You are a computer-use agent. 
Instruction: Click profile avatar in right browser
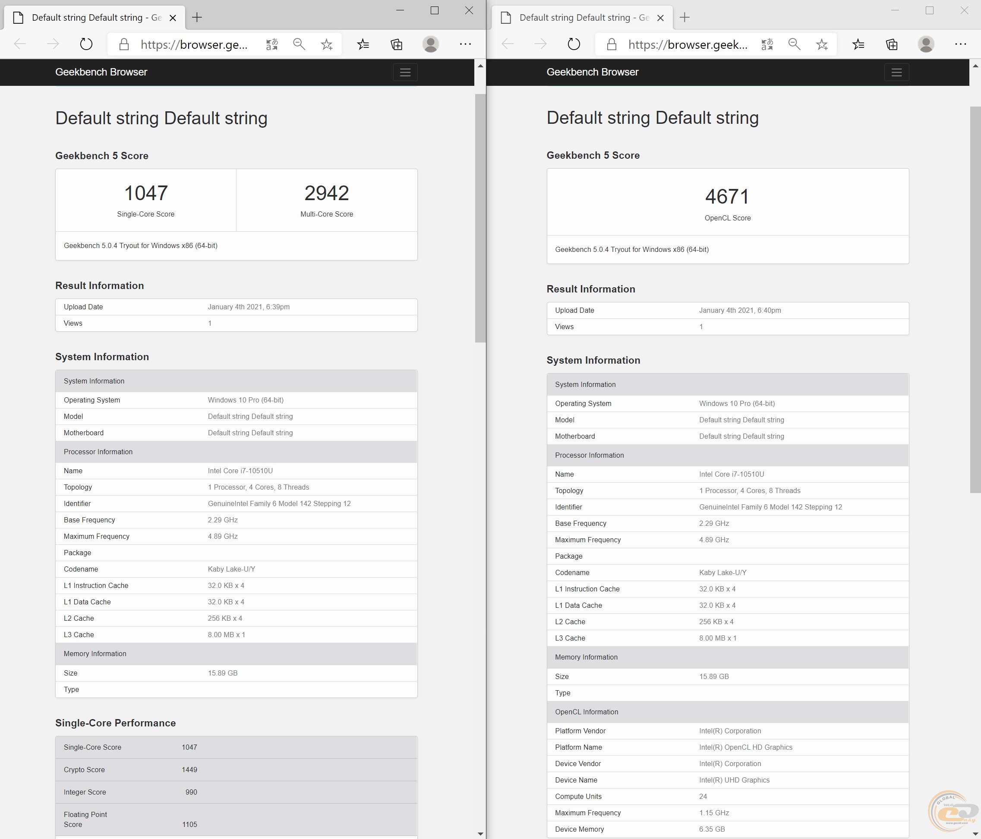coord(926,44)
